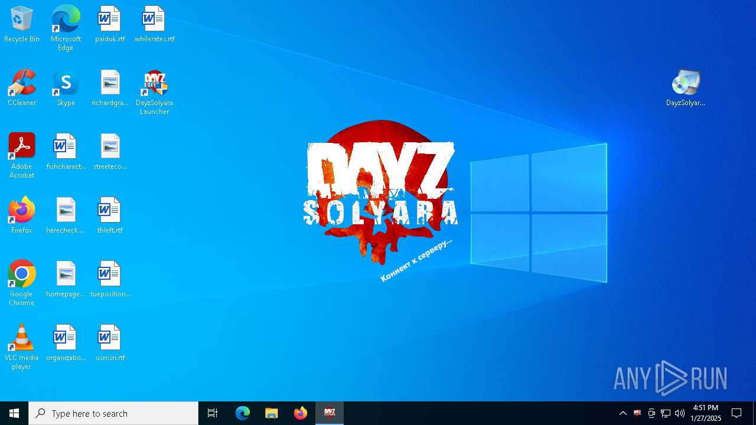The height and width of the screenshot is (425, 756).
Task: Select the usmsn.rtf document
Action: (110, 343)
